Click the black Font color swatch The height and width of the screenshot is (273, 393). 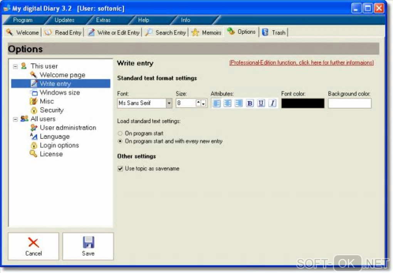[x=303, y=103]
